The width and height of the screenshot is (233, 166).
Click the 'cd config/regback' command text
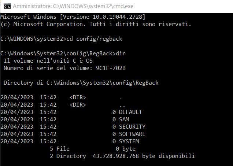pyautogui.click(x=95, y=39)
